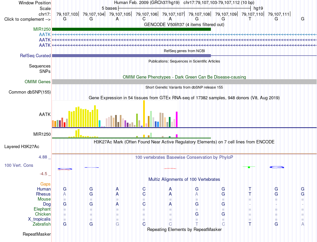Click position marker 79,107,108

point(199,14)
